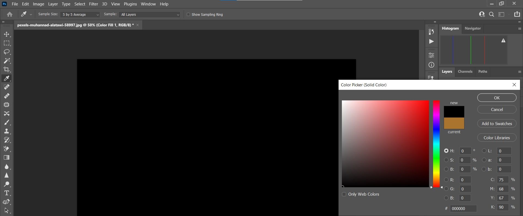Open the History panel icon
This screenshot has height=216, width=523.
point(431,32)
